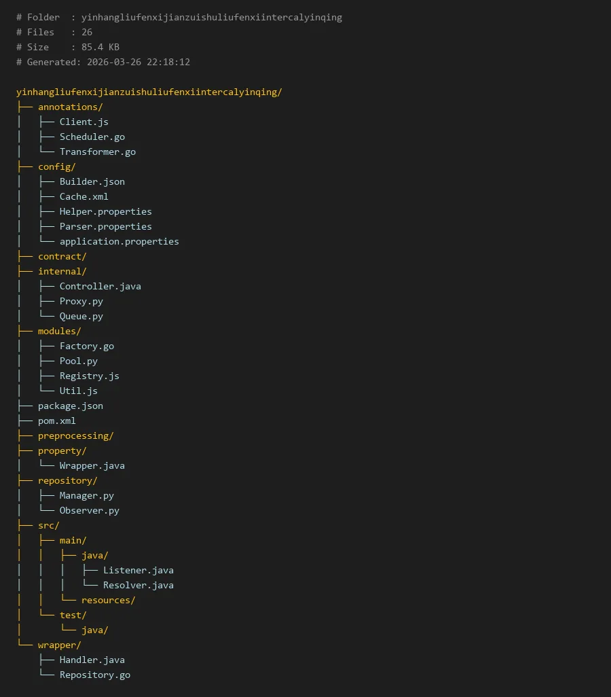Collapse the modules/ folder
Viewport: 611px width, 697px height.
(x=59, y=331)
